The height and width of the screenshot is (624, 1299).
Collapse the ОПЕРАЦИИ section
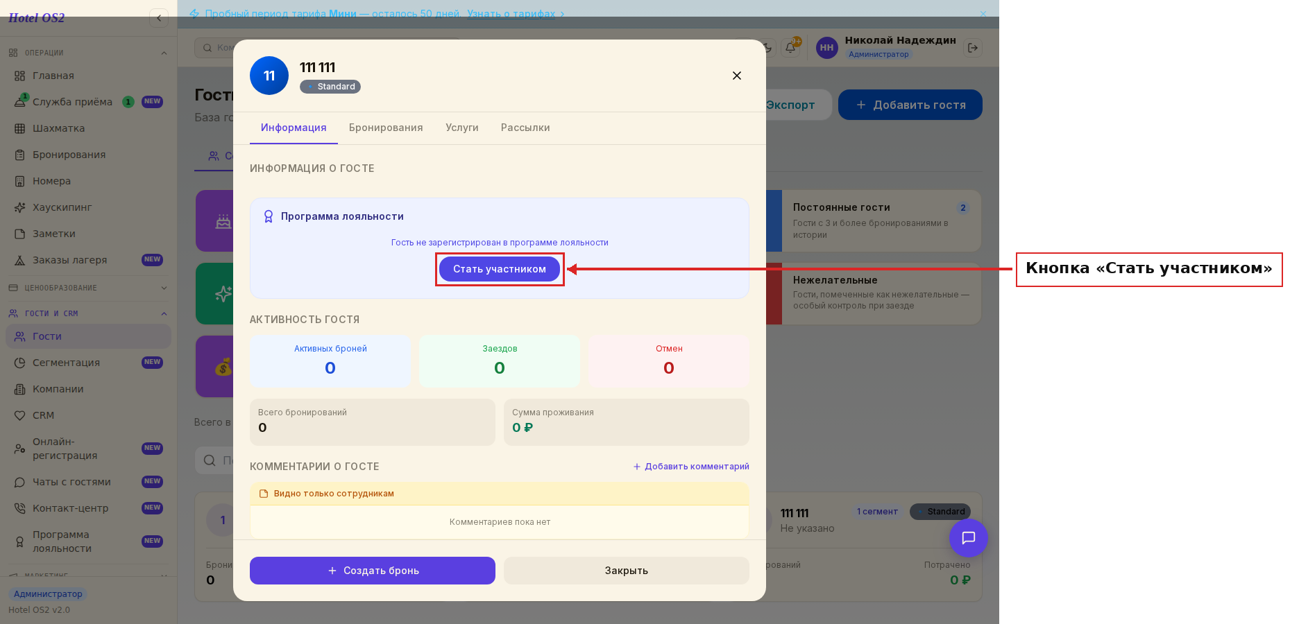point(164,53)
